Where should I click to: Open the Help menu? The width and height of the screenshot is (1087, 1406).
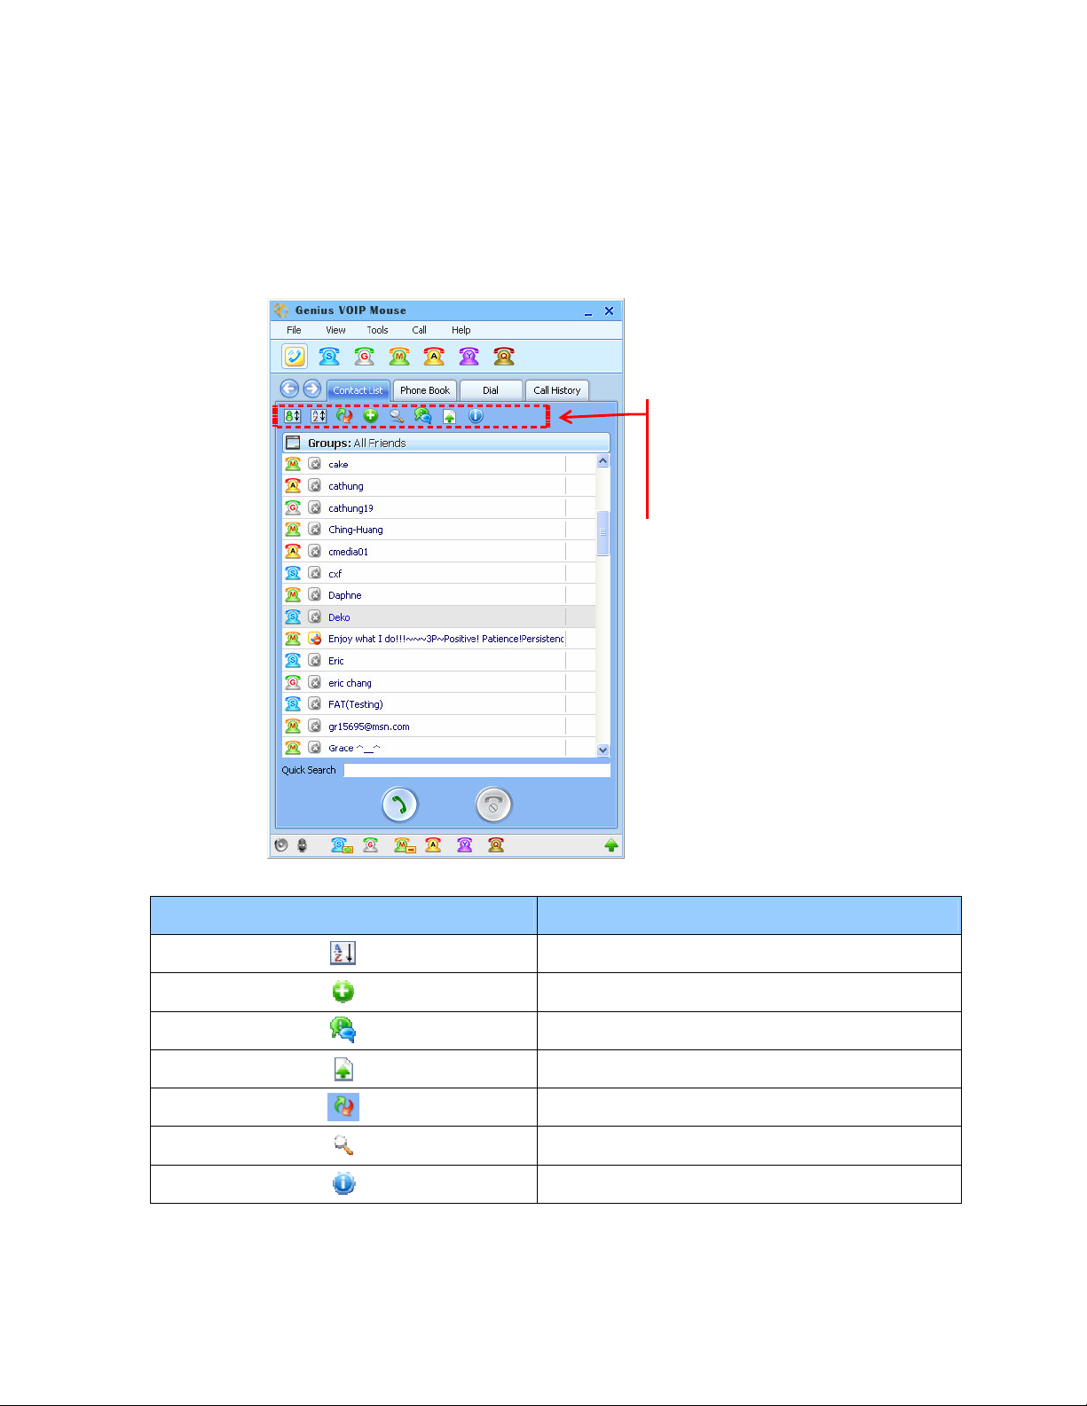(x=461, y=330)
